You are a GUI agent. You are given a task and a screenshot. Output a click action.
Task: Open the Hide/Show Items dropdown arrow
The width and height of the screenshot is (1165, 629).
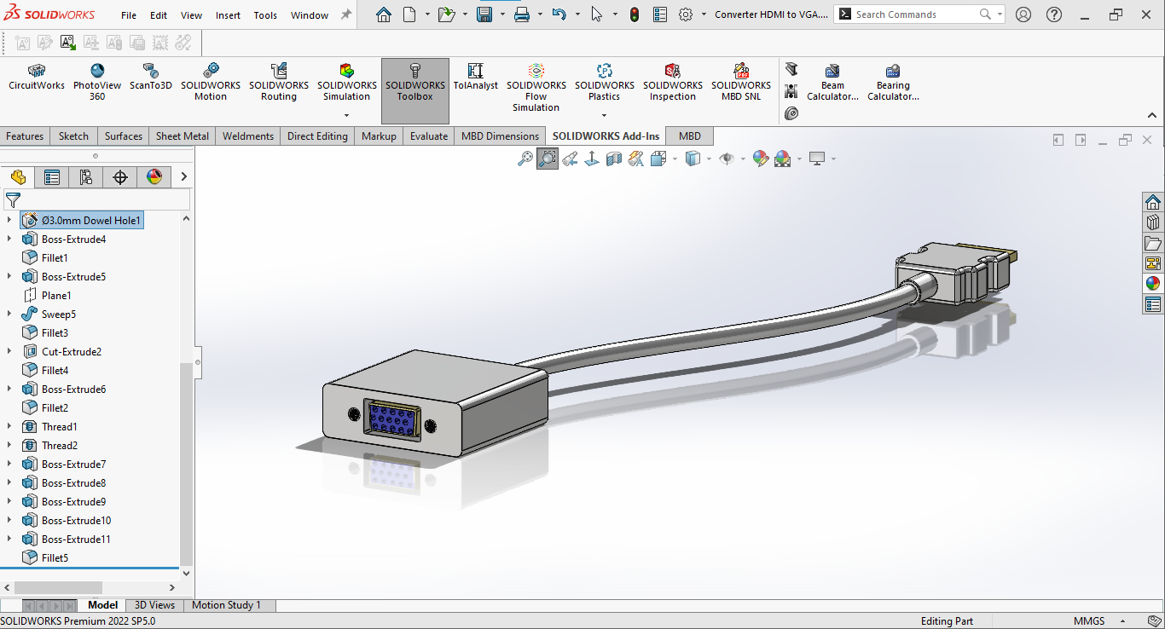pos(743,159)
